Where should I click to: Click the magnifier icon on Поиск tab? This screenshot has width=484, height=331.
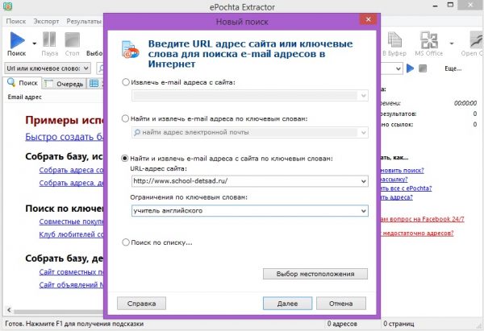11,82
